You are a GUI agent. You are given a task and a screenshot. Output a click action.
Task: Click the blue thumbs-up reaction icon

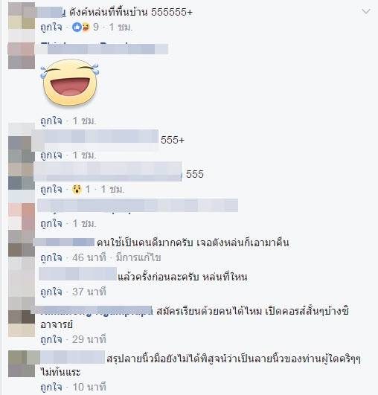click(x=77, y=27)
